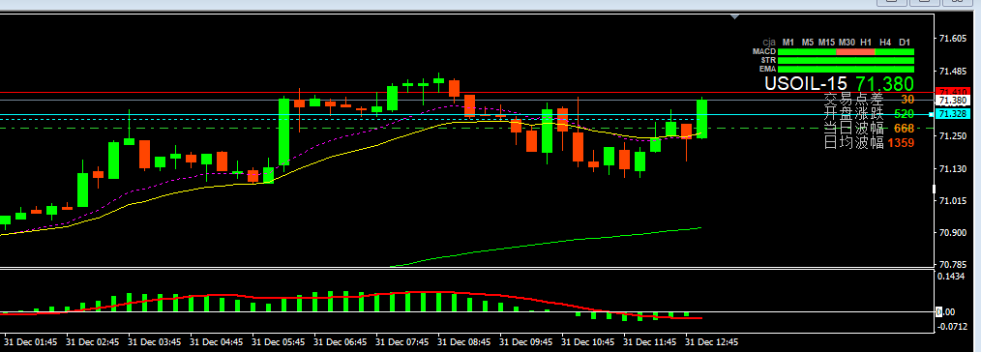The width and height of the screenshot is (981, 352).
Task: Click the USOIL-15 symbol title
Action: [806, 84]
